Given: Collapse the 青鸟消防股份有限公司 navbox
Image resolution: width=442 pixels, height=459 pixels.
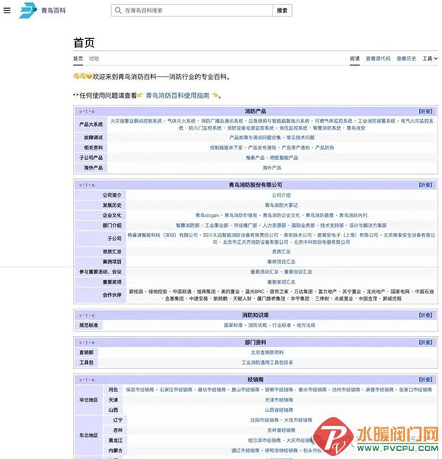Looking at the screenshot, I should click(426, 185).
